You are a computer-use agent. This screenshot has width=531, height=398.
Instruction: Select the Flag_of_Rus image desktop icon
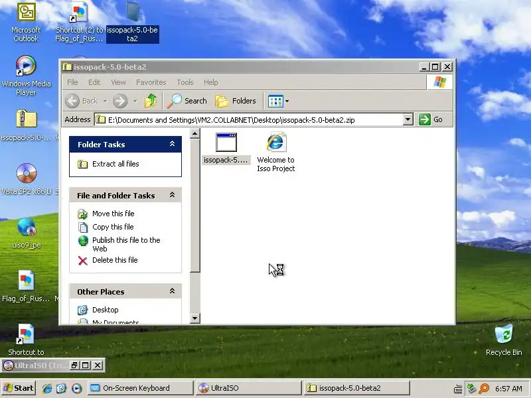26,287
